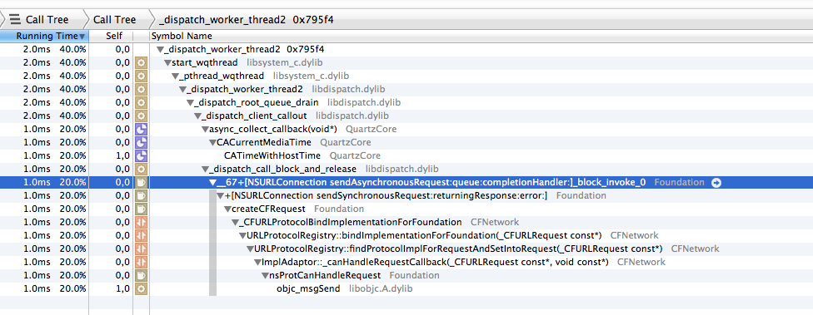Viewport: 813px width, 315px height.
Task: Collapse the _dispatch_client_callout node
Action: [197, 116]
